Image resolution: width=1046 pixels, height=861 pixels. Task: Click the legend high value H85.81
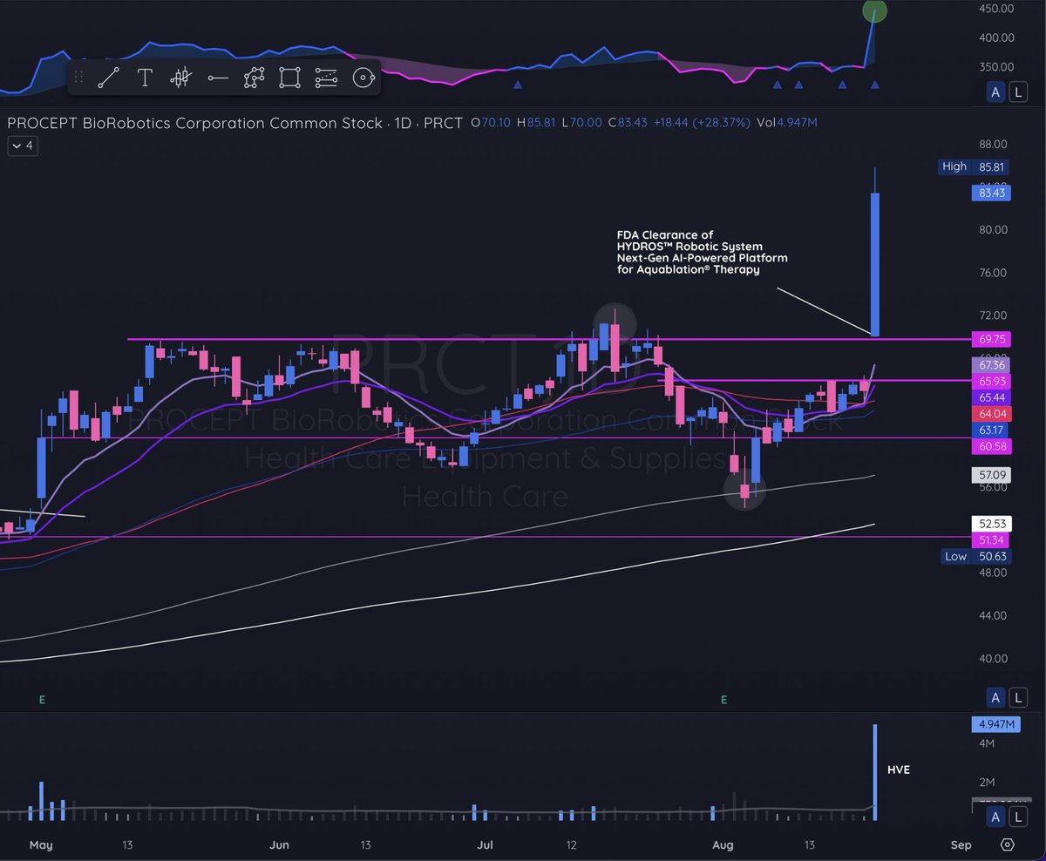[537, 123]
